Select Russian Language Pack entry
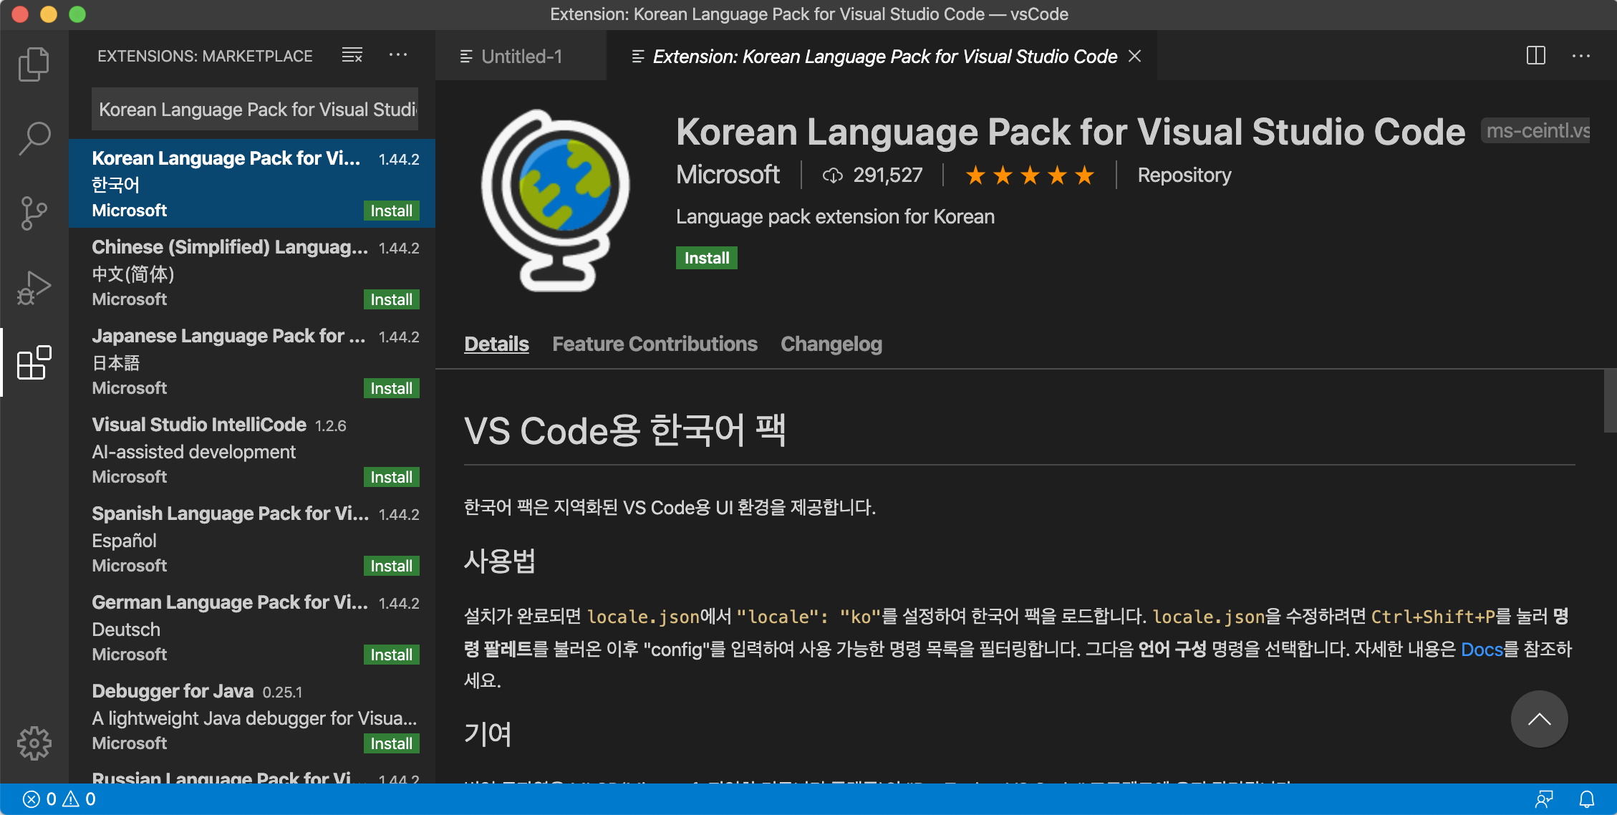Image resolution: width=1617 pixels, height=815 pixels. pyautogui.click(x=252, y=773)
